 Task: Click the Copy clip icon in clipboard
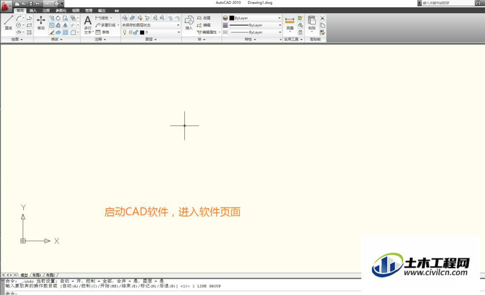pos(323,25)
